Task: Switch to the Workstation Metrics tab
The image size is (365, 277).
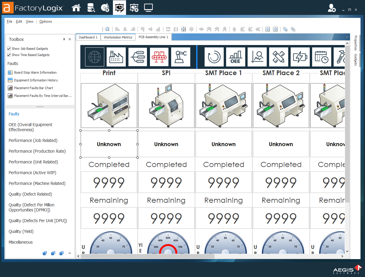Action: 118,37
